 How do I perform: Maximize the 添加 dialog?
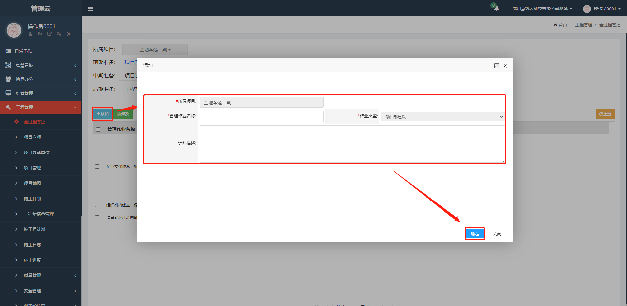coord(497,66)
